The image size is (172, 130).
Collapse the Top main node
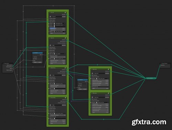point(50,38)
